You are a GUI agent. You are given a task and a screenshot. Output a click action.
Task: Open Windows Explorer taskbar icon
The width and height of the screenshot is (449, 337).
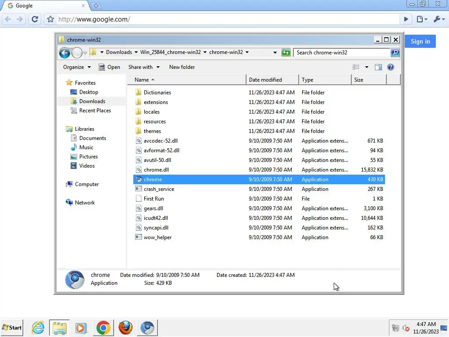pos(59,327)
